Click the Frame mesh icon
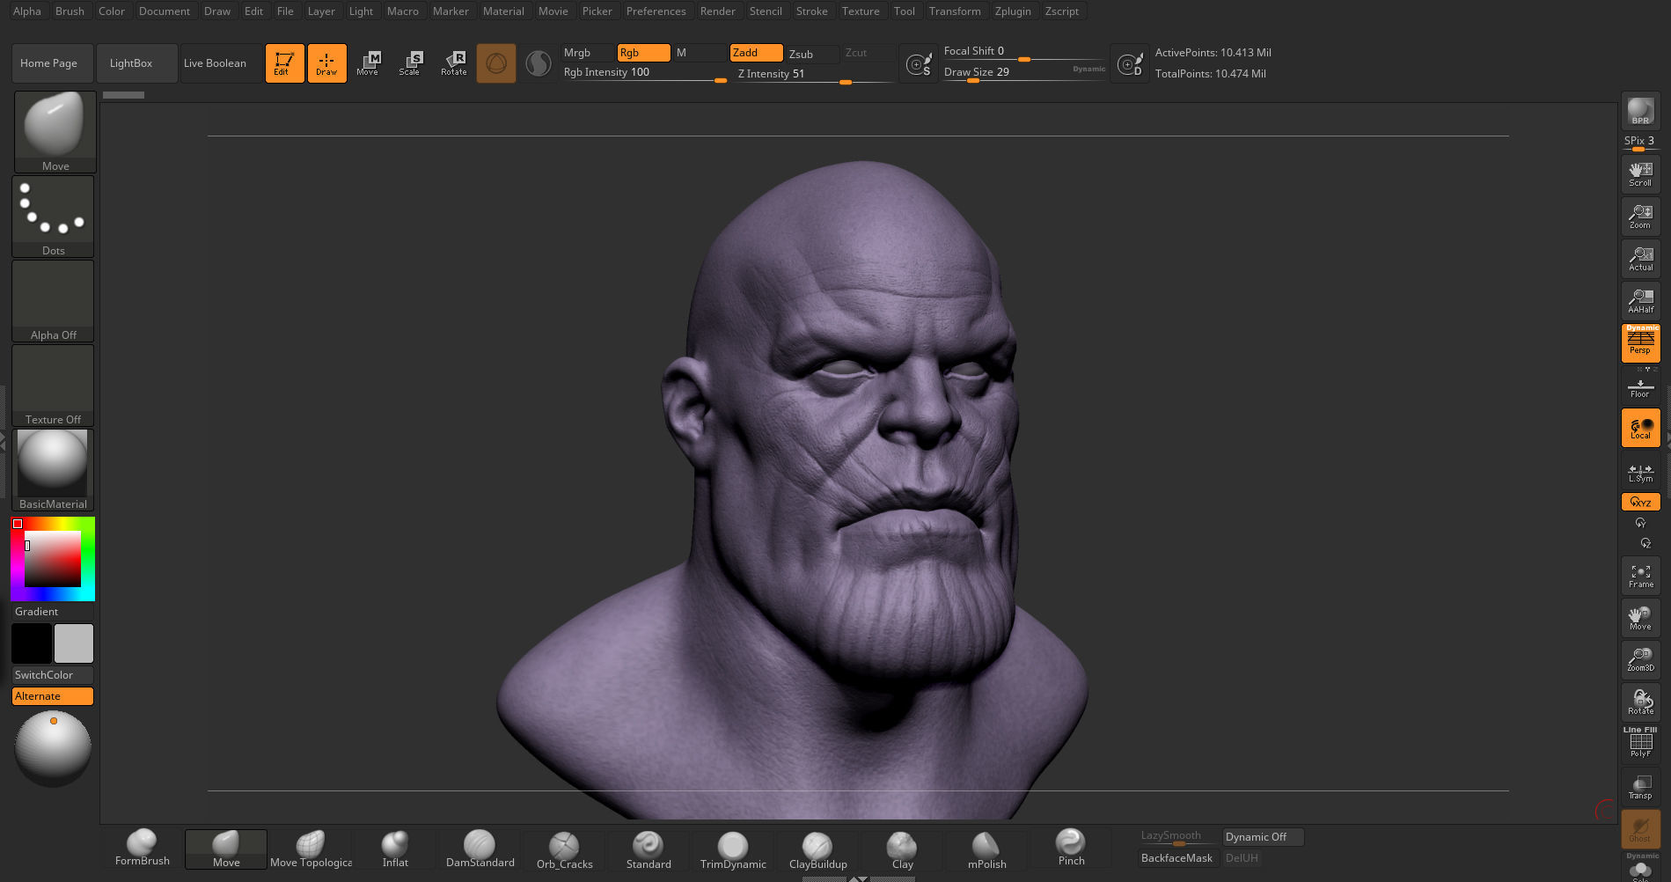The height and width of the screenshot is (882, 1671). point(1640,576)
